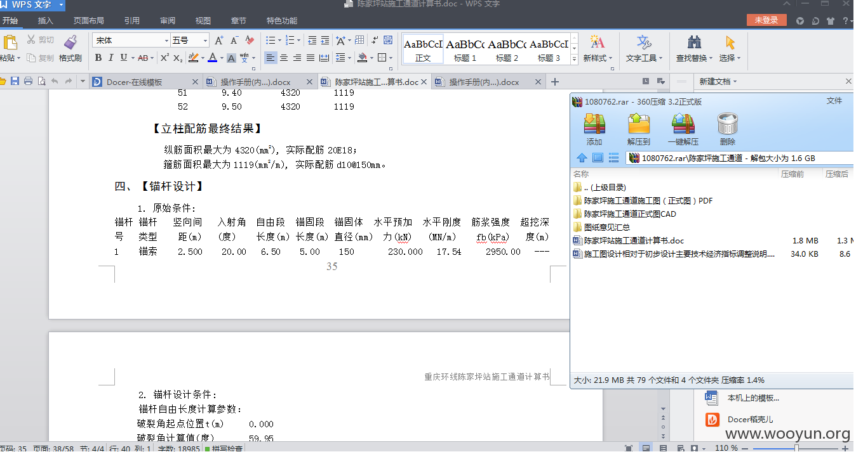This screenshot has width=856, height=452.
Task: Open Find and Replace (查找替换) dropdown
Action: pyautogui.click(x=694, y=58)
